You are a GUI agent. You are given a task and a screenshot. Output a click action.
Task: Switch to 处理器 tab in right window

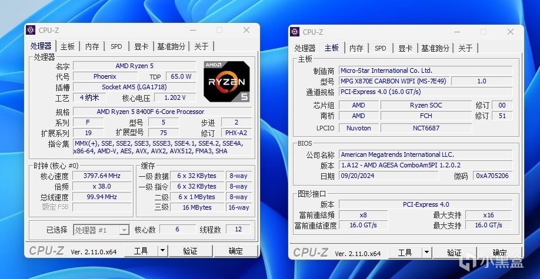pyautogui.click(x=305, y=48)
